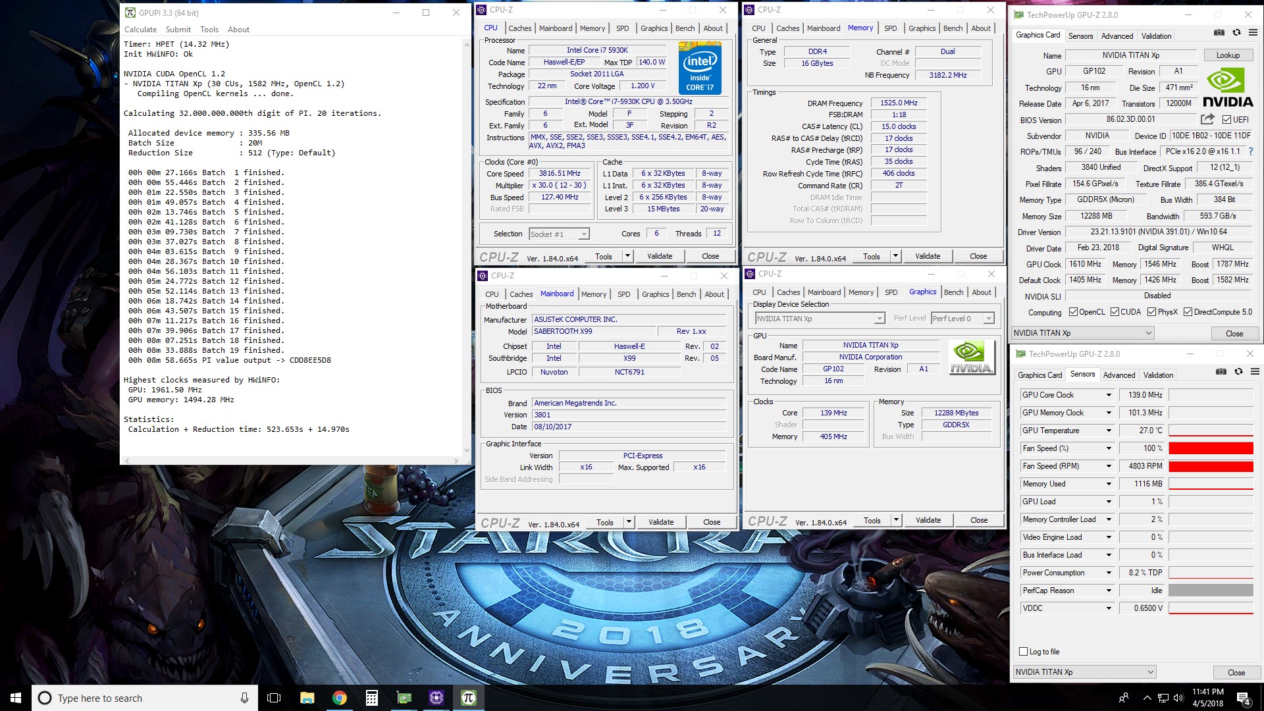The height and width of the screenshot is (711, 1264).
Task: Click the PerfCap Reason gray graph bar
Action: click(1211, 591)
